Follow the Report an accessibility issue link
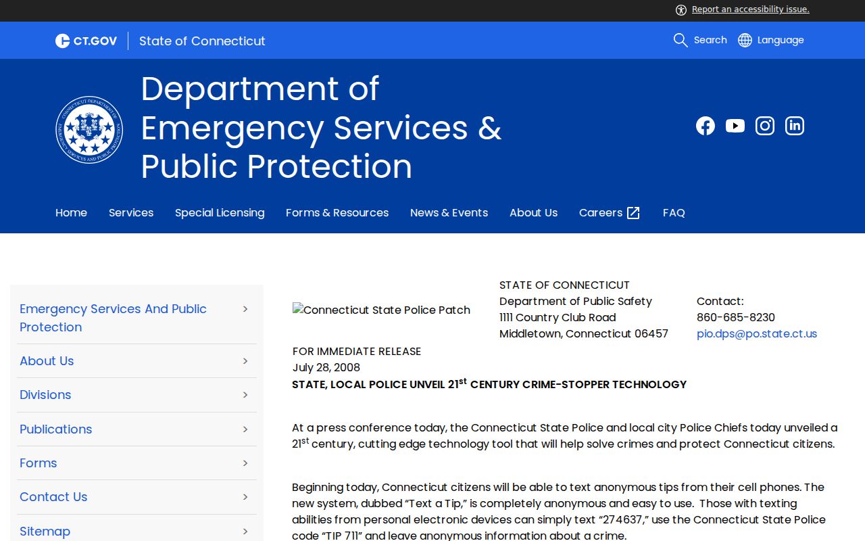The image size is (865, 541). pos(750,9)
